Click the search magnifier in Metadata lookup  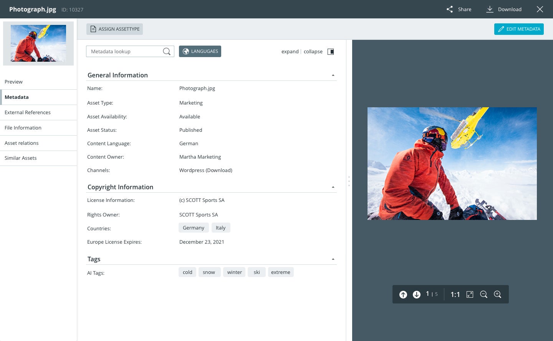click(167, 51)
